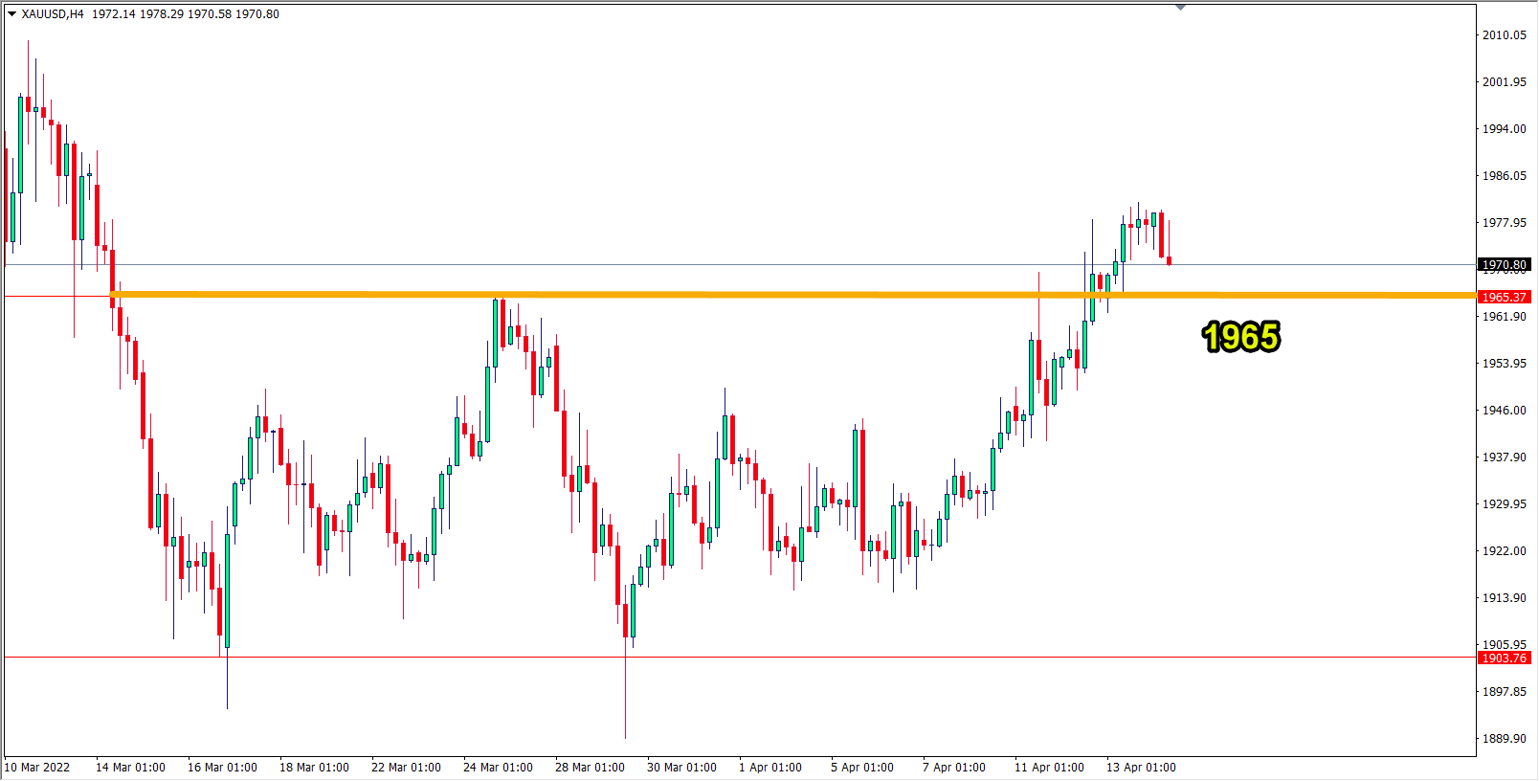Click the XAUUSD,H4 symbol title text
1539x781 pixels.
click(53, 14)
